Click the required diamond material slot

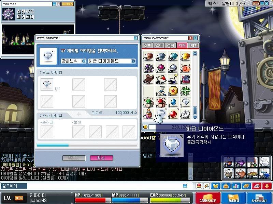[47, 84]
